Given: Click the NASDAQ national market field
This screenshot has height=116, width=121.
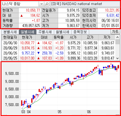Looking at the screenshot, I should 85,4.
